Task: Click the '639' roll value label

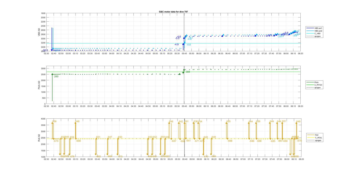Action: click(258, 121)
